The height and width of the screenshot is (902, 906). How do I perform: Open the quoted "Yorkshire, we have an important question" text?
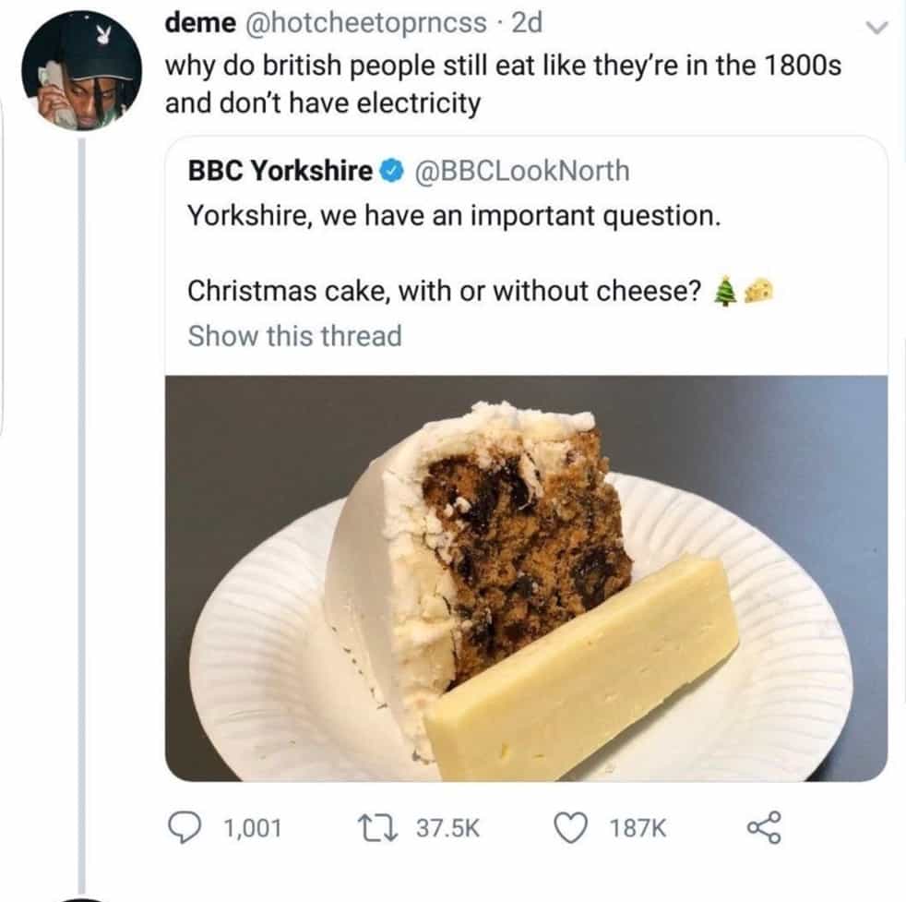[452, 216]
